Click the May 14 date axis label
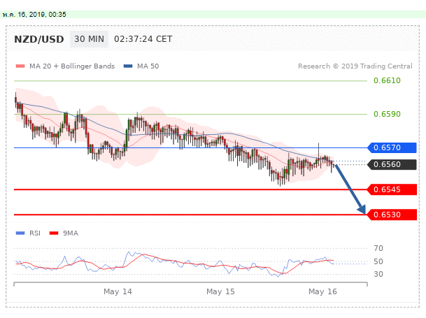This screenshot has height=318, width=426. 118,291
